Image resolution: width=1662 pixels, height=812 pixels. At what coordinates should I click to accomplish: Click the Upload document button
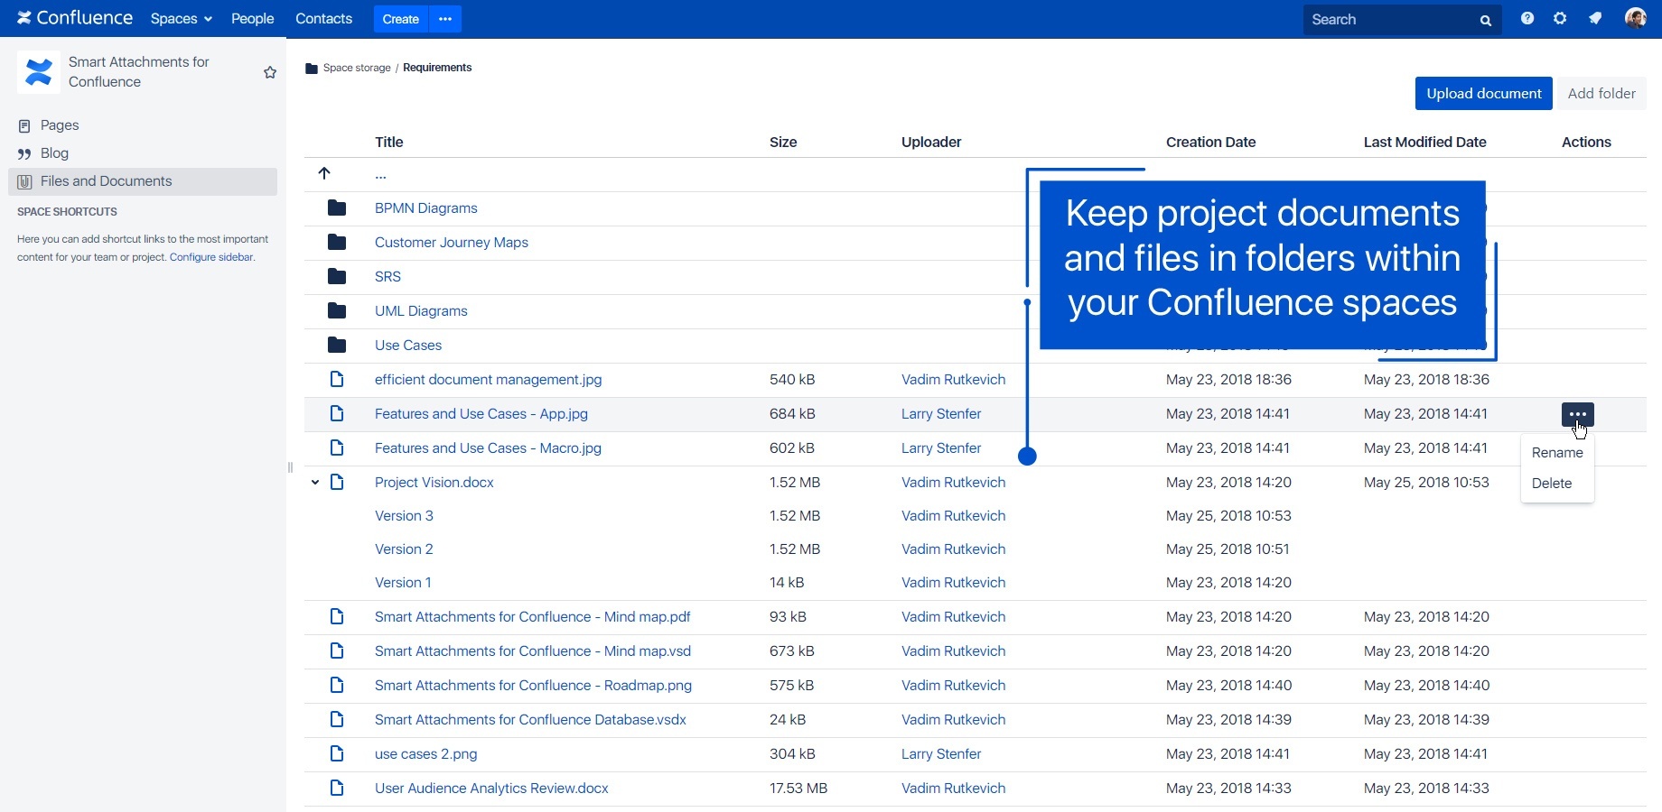click(x=1483, y=94)
